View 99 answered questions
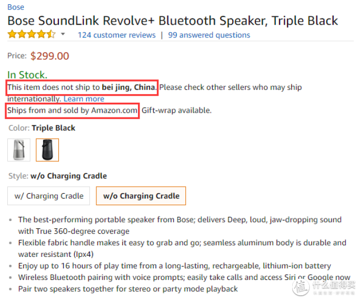 tap(209, 35)
